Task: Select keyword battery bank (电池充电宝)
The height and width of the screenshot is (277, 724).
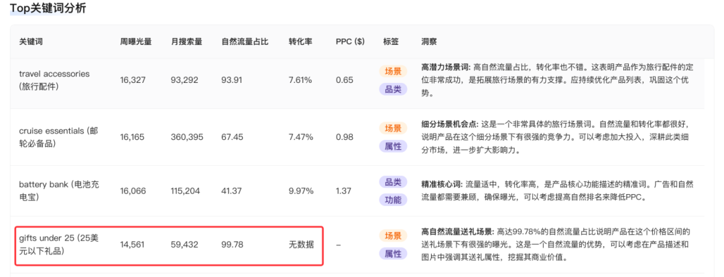Action: [x=59, y=191]
